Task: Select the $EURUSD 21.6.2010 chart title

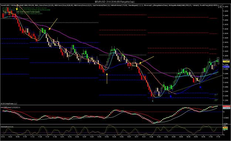Action: click(115, 2)
